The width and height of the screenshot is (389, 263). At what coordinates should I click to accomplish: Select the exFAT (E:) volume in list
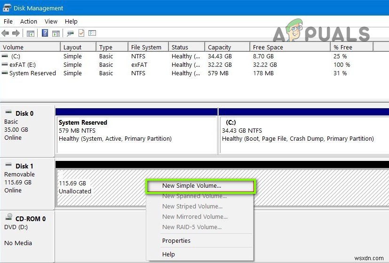pyautogui.click(x=23, y=65)
